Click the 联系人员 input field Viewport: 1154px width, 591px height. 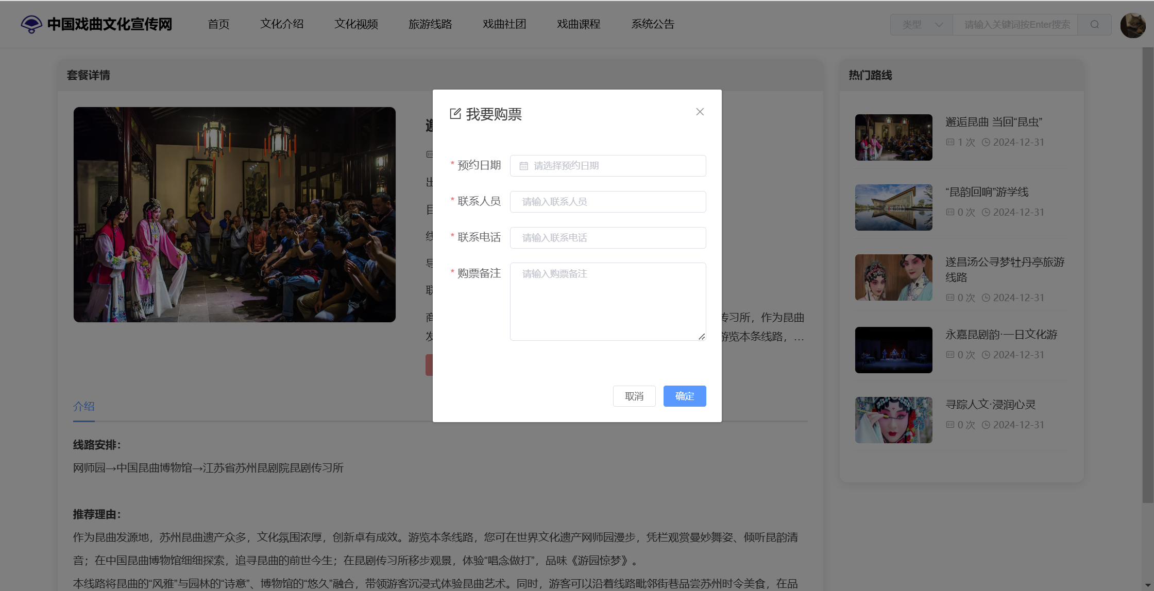coord(608,202)
